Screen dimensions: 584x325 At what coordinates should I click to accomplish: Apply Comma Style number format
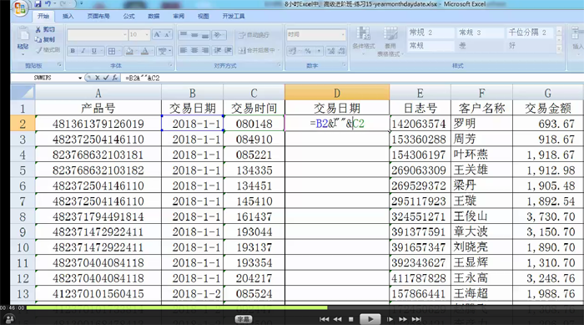319,51
